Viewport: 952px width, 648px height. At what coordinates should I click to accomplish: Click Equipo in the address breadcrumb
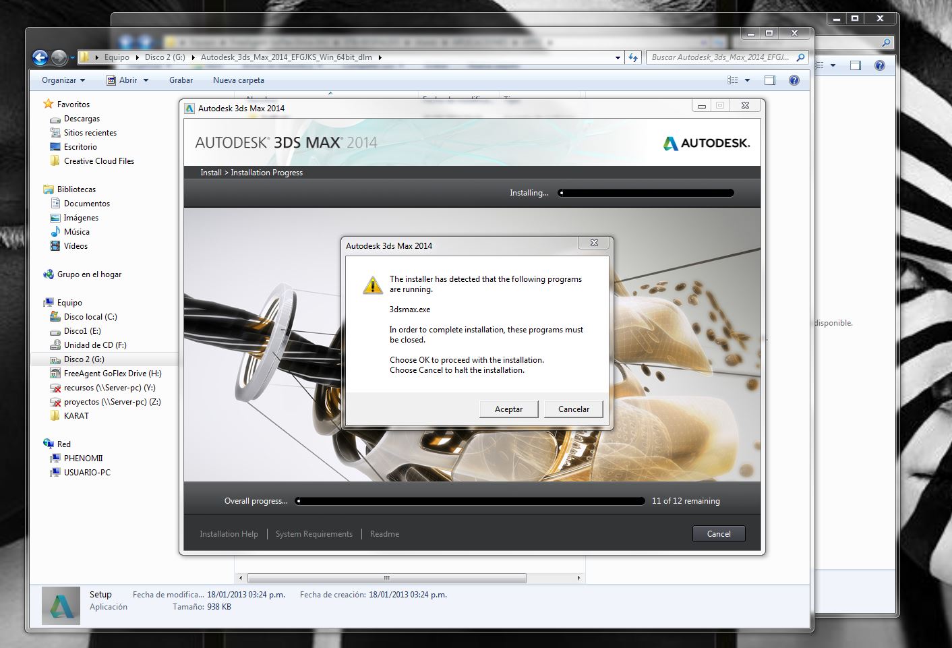[x=117, y=57]
